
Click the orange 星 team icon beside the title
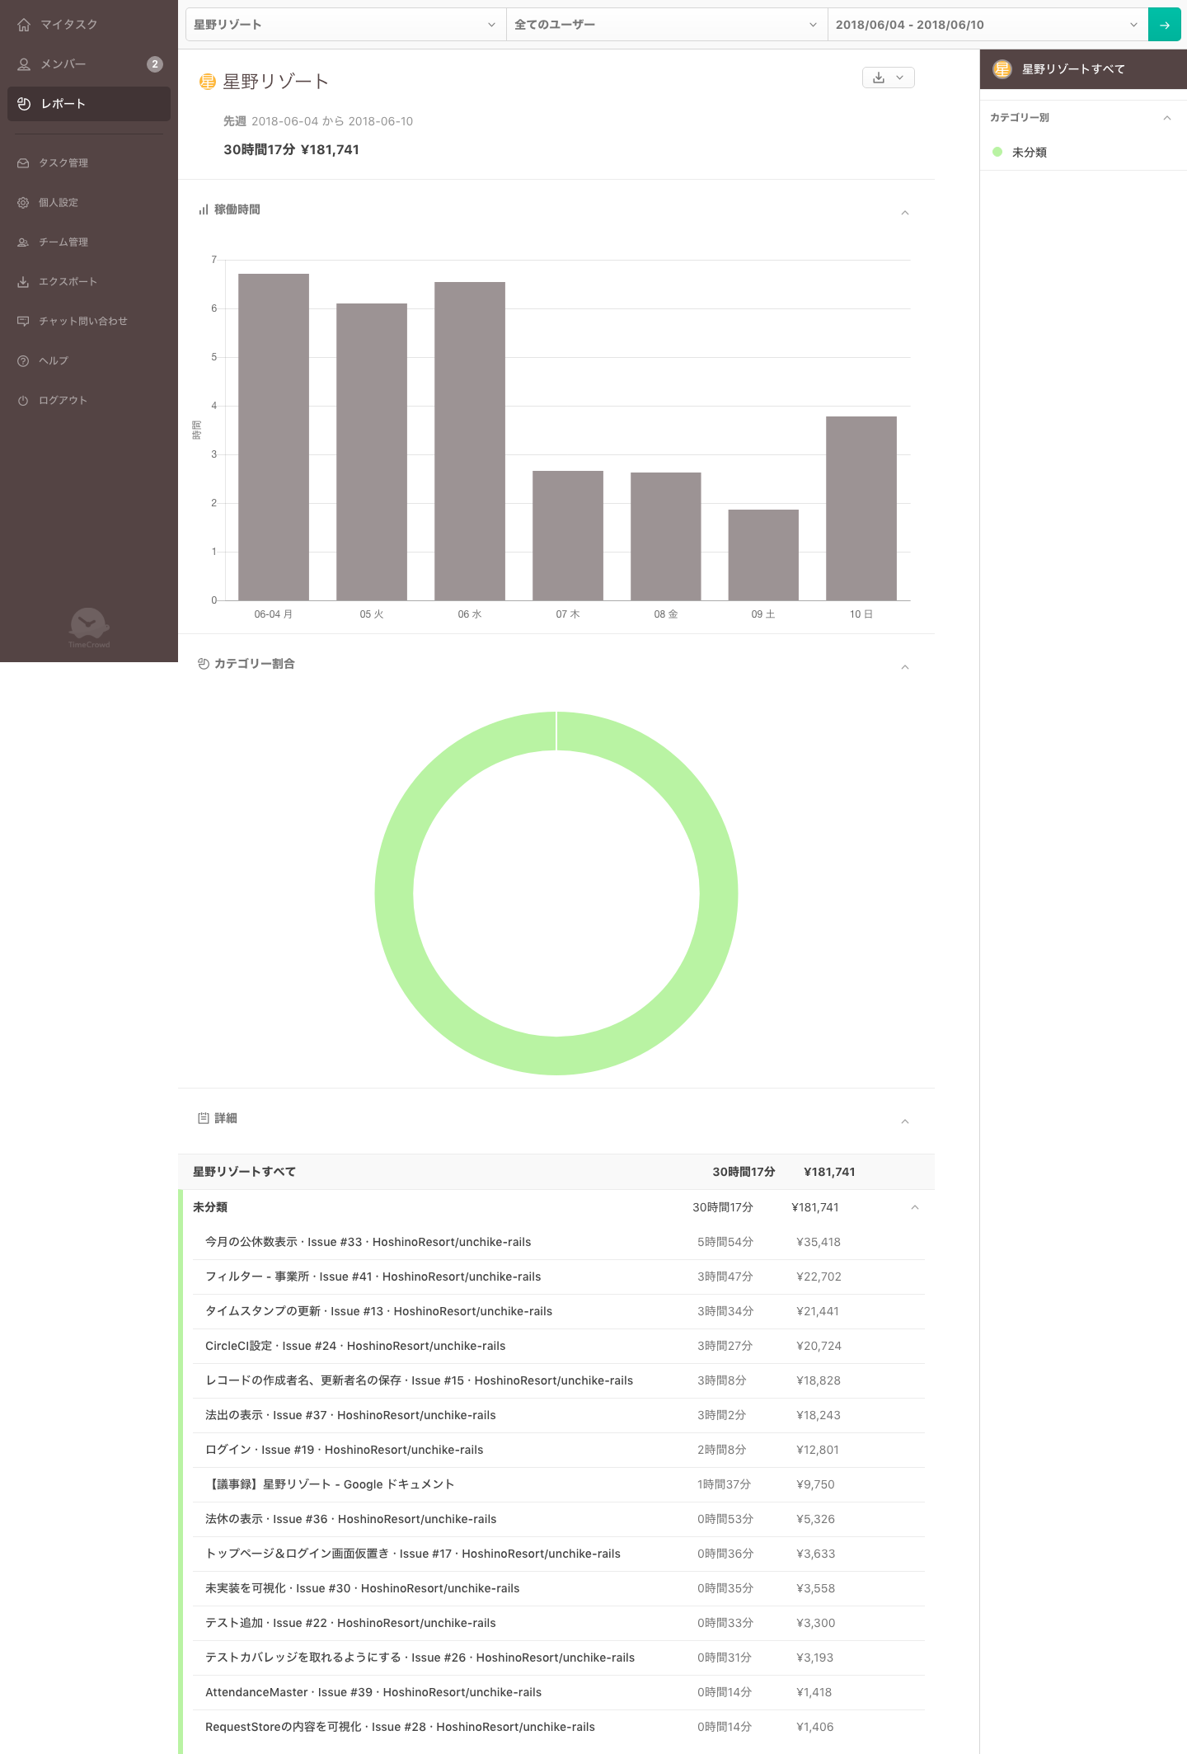pyautogui.click(x=208, y=82)
